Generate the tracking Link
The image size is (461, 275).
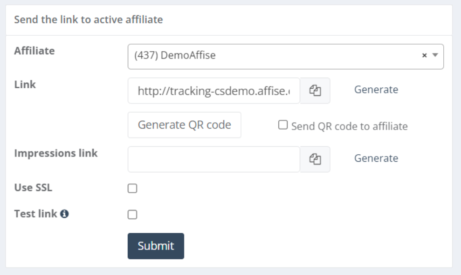tap(376, 90)
